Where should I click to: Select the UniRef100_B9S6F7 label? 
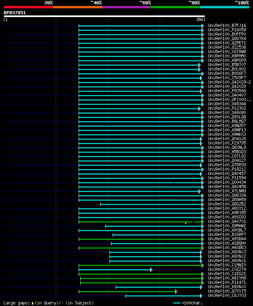pyautogui.click(x=227, y=73)
